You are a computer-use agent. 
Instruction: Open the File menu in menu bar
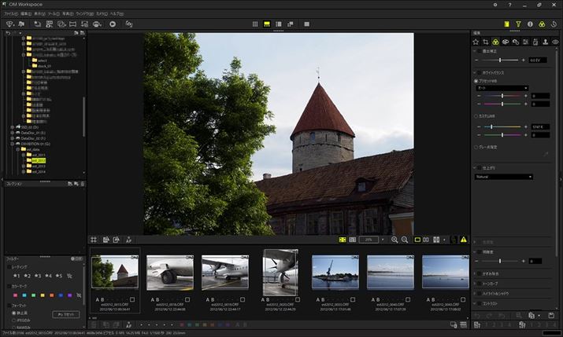9,14
